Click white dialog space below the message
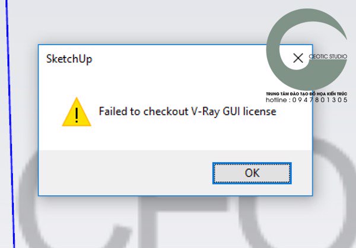The image size is (356, 248). (175, 136)
